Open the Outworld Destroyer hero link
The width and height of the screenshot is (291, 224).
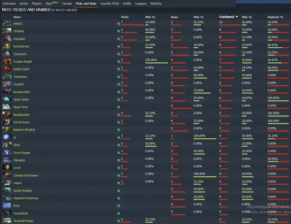coord(26,198)
